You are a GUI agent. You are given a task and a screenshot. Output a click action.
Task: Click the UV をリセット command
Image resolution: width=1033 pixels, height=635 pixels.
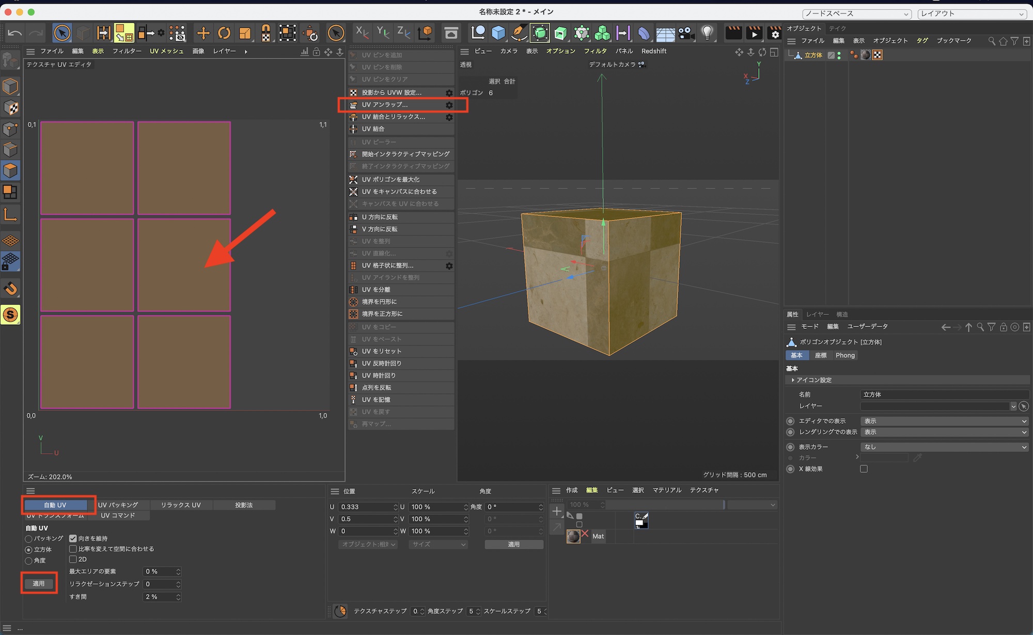pyautogui.click(x=381, y=351)
